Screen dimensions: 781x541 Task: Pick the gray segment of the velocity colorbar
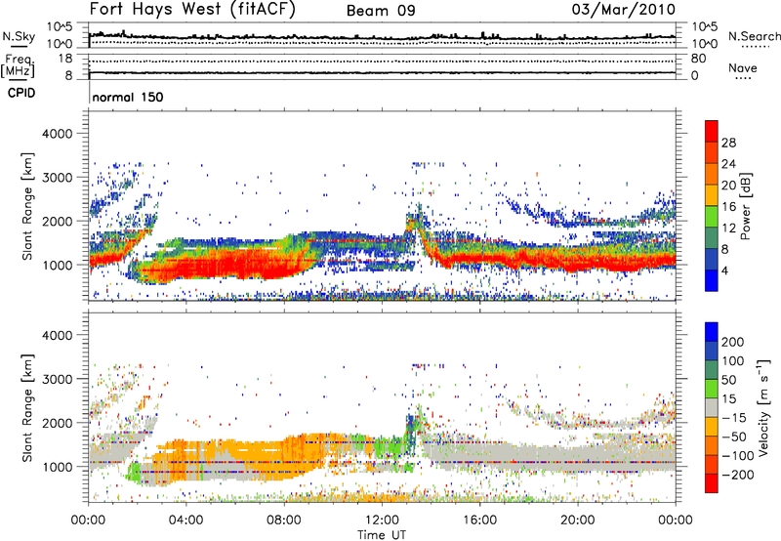[712, 407]
